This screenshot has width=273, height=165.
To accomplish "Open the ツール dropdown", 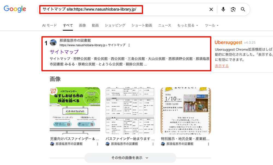I will coord(212,25).
